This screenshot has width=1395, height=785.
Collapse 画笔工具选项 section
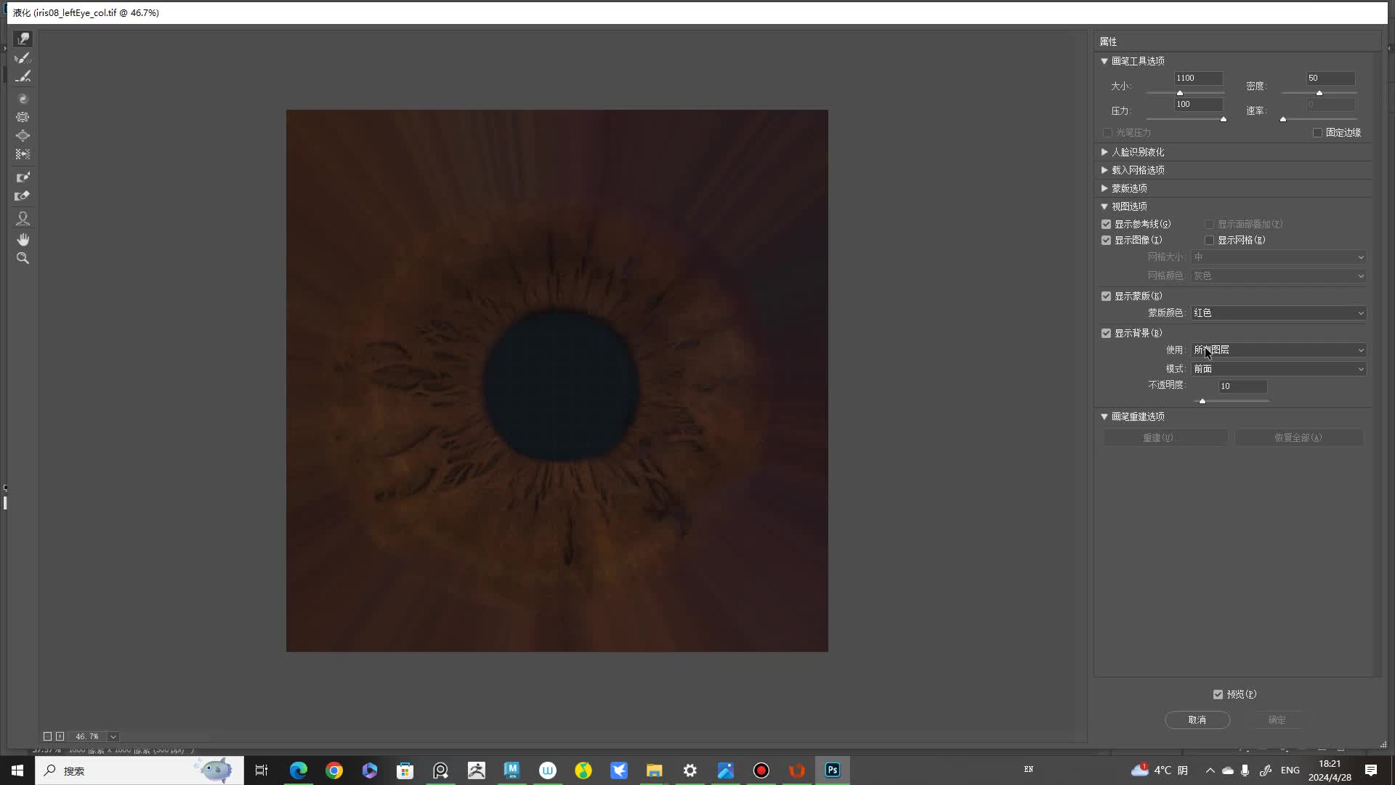1104,61
